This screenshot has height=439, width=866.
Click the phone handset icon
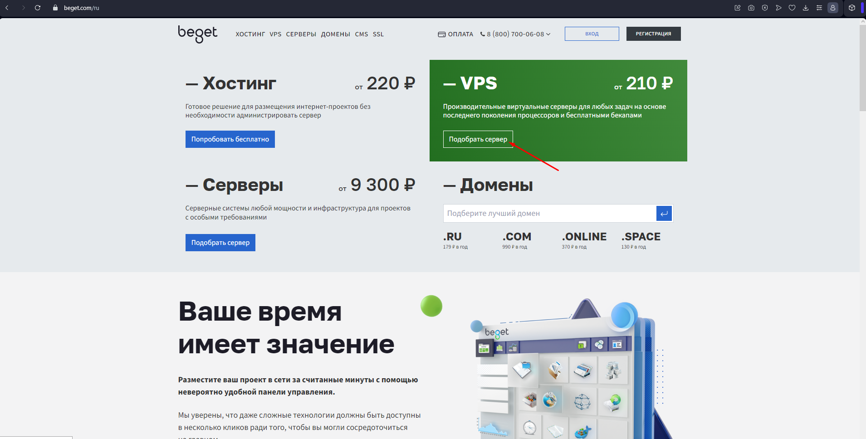tap(483, 34)
